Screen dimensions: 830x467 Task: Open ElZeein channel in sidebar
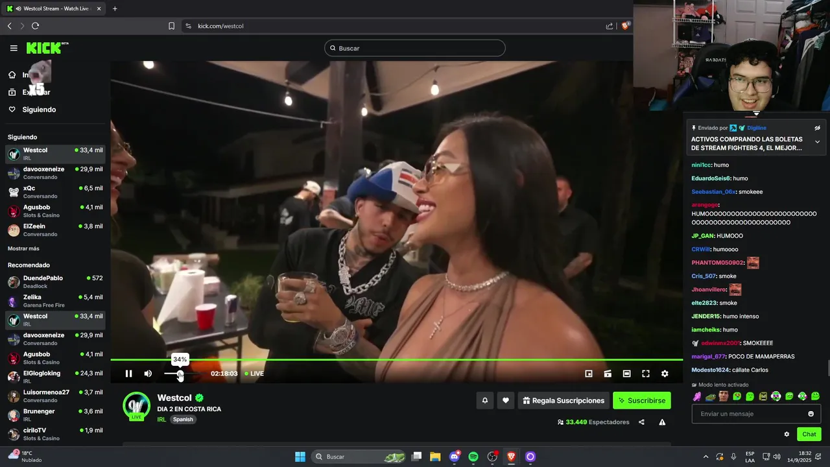pos(55,230)
